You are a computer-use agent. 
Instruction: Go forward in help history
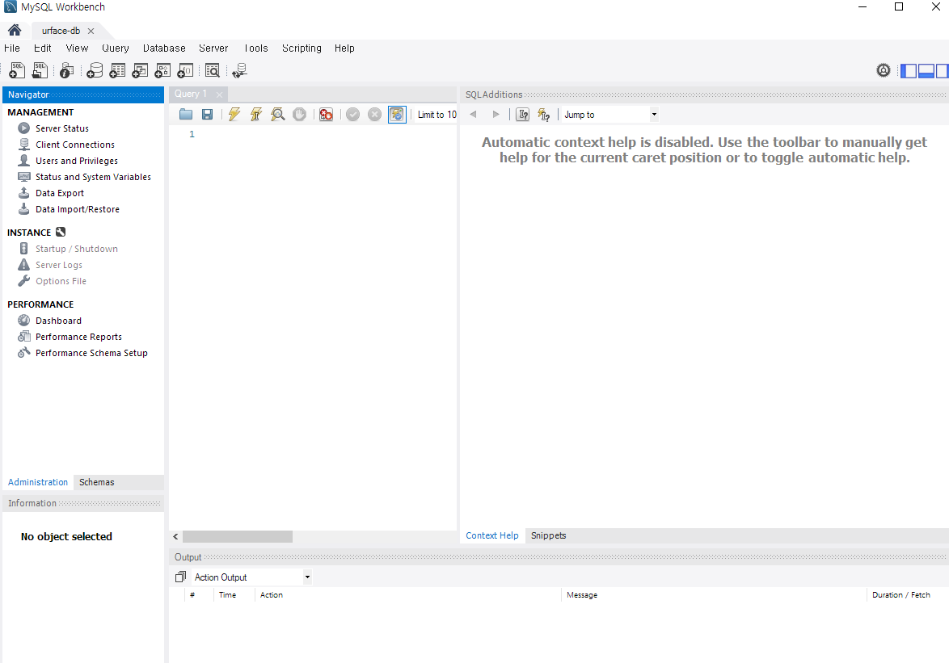(496, 114)
